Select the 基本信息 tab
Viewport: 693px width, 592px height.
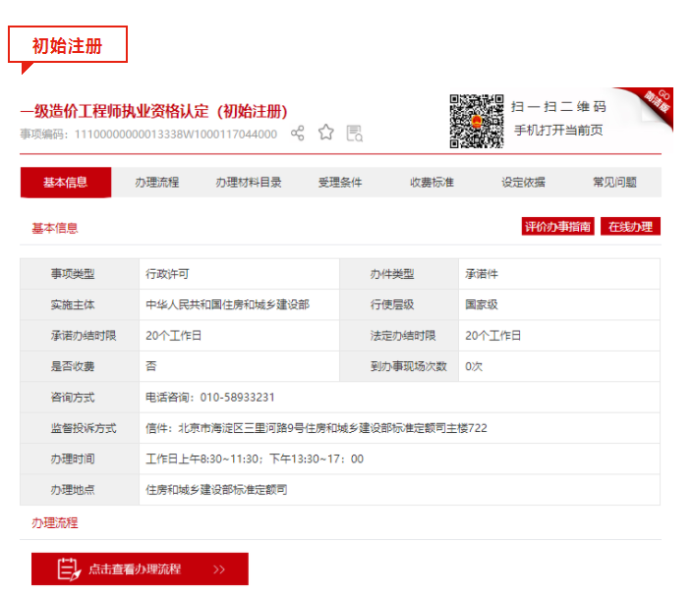coord(65,183)
